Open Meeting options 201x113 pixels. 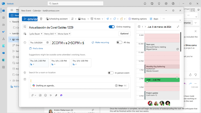click(137, 19)
